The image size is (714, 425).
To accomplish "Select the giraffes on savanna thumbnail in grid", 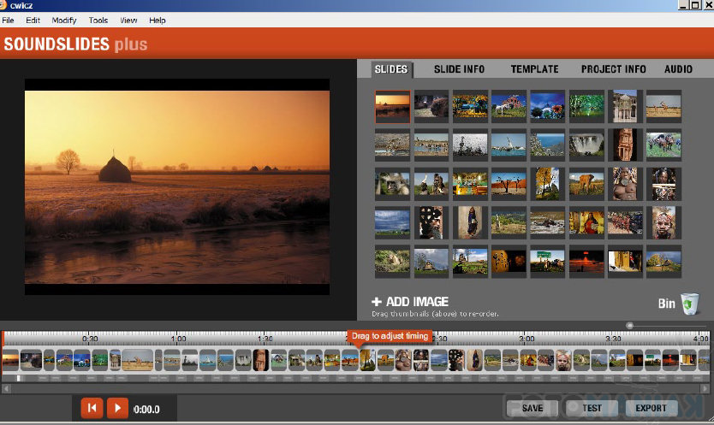I will [x=663, y=107].
